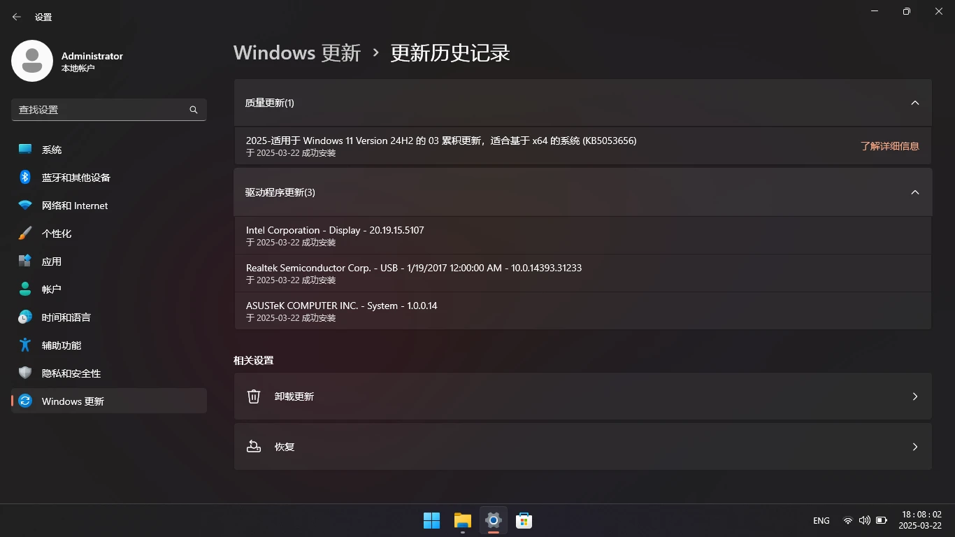955x537 pixels.
Task: Click the Wi-Fi tray icon
Action: (x=848, y=520)
